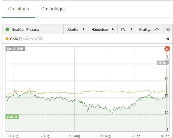
Task: Open the Om bolaget tab
Action: pyautogui.click(x=53, y=9)
